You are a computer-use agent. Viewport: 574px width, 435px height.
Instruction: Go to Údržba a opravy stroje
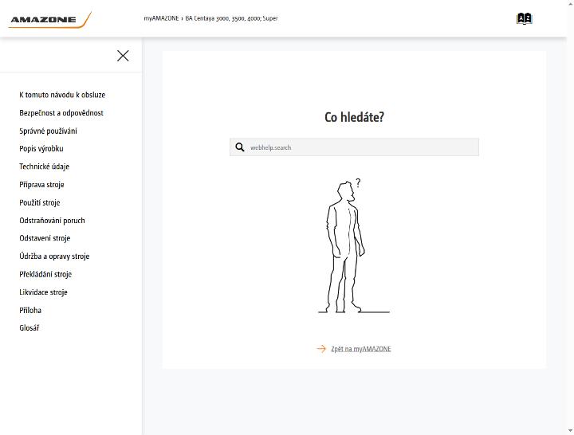pos(54,256)
